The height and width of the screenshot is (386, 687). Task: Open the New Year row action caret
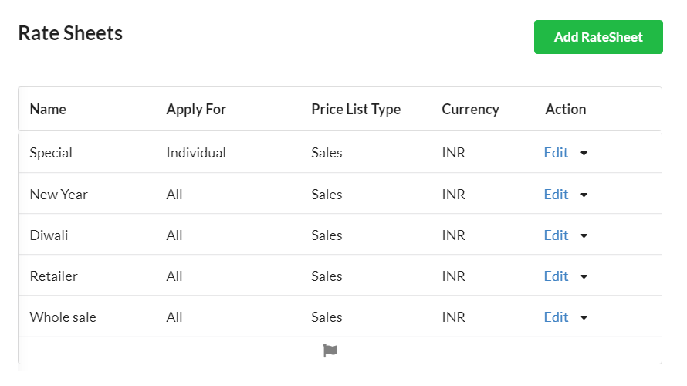[584, 195]
